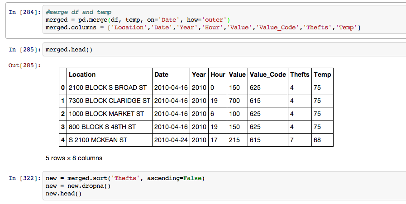Image resolution: width=406 pixels, height=204 pixels.
Task: Click the Value_Code cell in row 1
Action: tap(268, 101)
